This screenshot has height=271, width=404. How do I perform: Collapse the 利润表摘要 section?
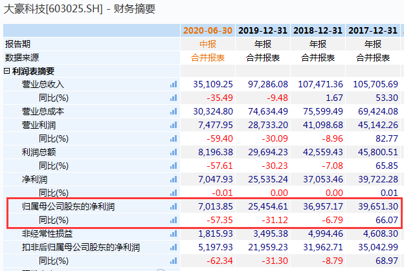pyautogui.click(x=6, y=71)
